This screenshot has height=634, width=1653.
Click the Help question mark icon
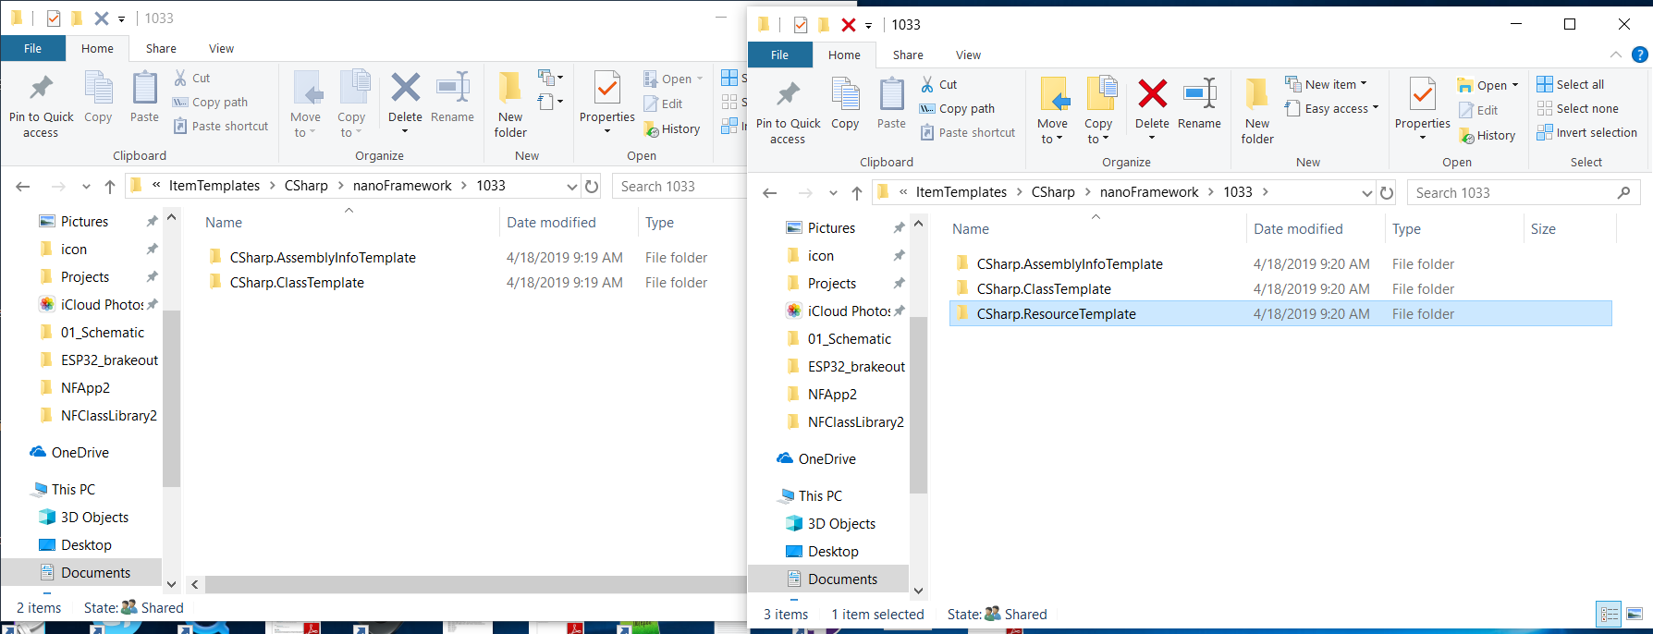coord(1640,55)
